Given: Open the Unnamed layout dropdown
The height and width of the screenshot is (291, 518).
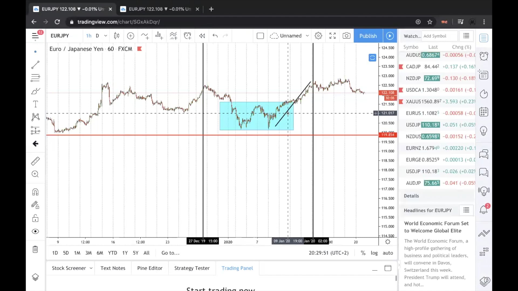Looking at the screenshot, I should [307, 36].
